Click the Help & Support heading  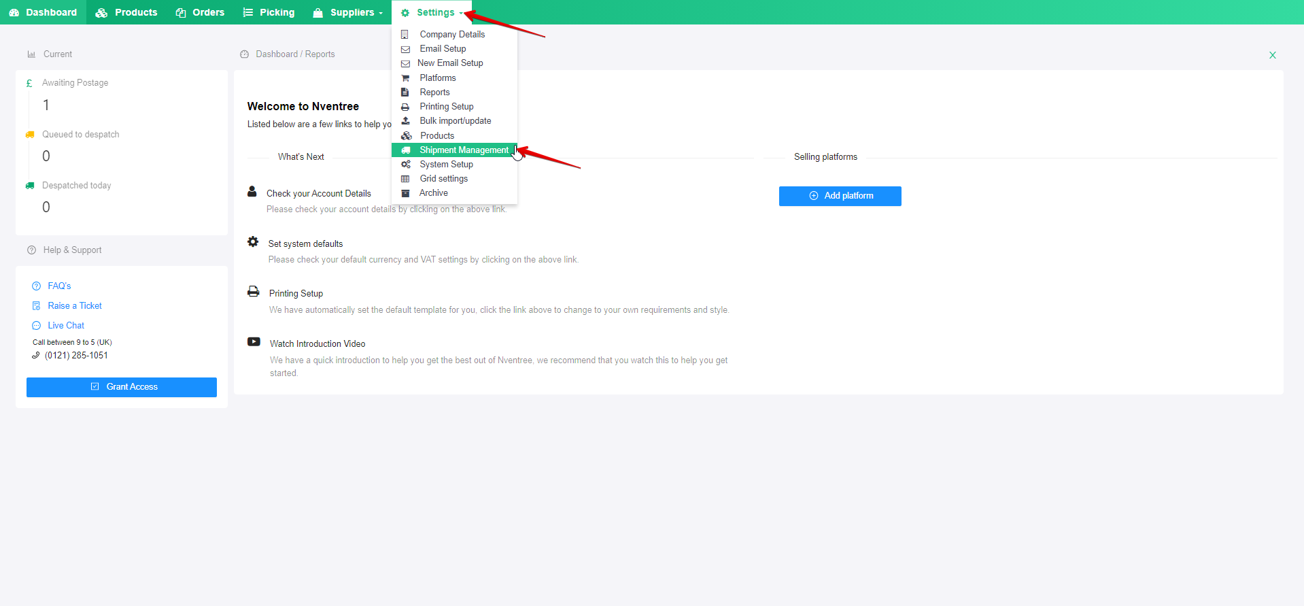[x=72, y=250]
